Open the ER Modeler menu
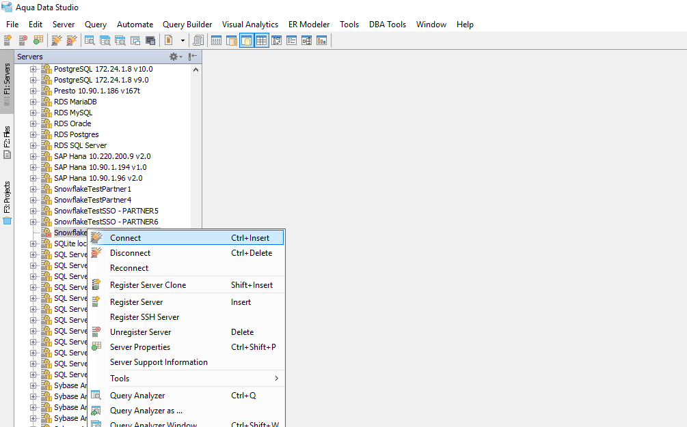This screenshot has height=427, width=687. tap(309, 25)
